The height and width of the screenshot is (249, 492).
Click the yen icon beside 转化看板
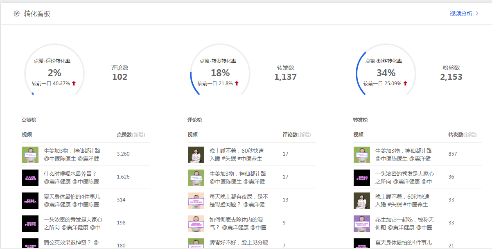pos(16,14)
